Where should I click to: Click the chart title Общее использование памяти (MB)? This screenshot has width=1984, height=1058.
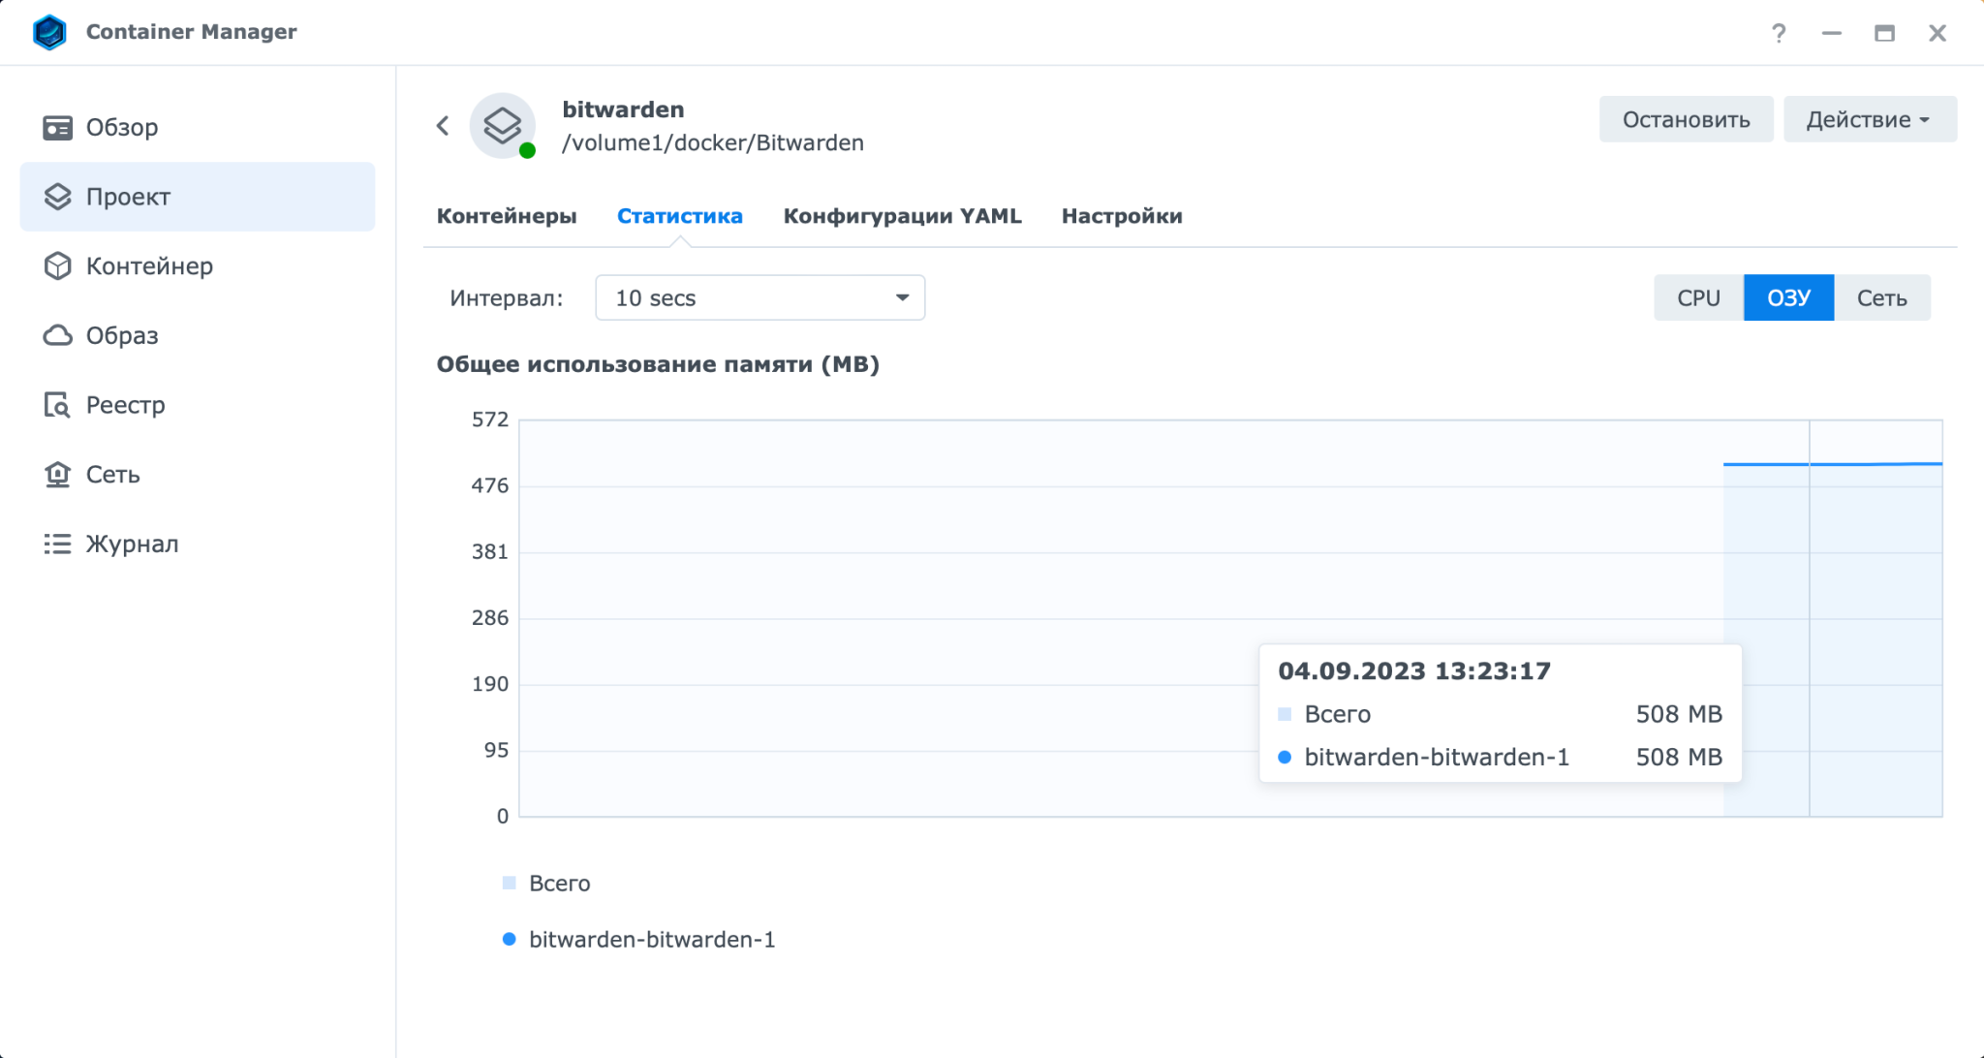[658, 364]
